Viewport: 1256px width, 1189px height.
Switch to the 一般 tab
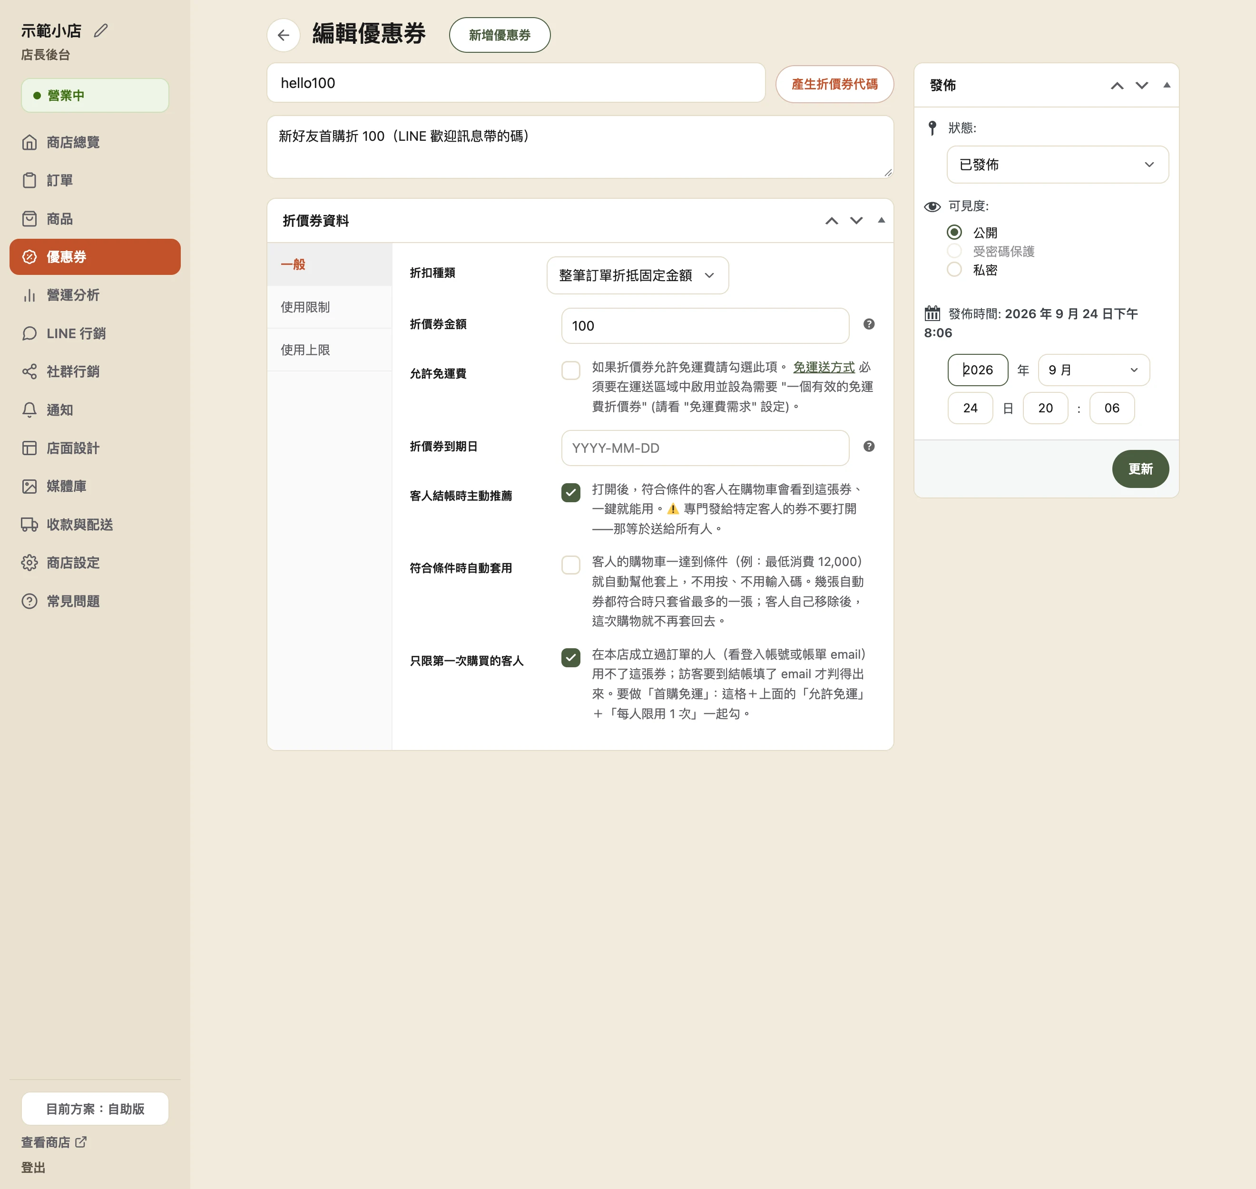coord(330,264)
